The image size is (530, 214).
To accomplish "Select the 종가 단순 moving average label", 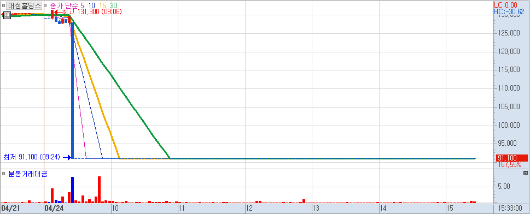I will (x=64, y=5).
